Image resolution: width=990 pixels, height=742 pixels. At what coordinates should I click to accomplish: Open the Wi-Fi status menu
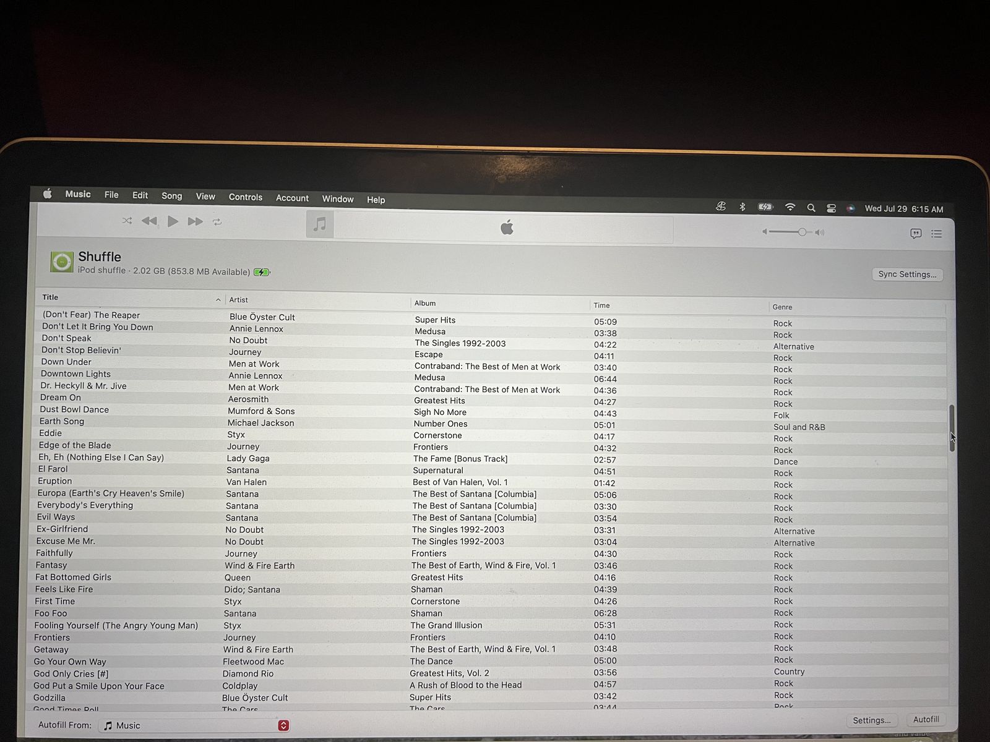pyautogui.click(x=790, y=207)
